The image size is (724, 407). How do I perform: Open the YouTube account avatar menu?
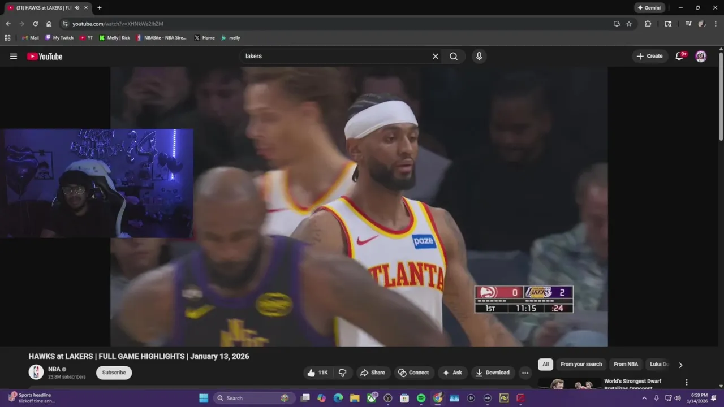[x=701, y=56]
